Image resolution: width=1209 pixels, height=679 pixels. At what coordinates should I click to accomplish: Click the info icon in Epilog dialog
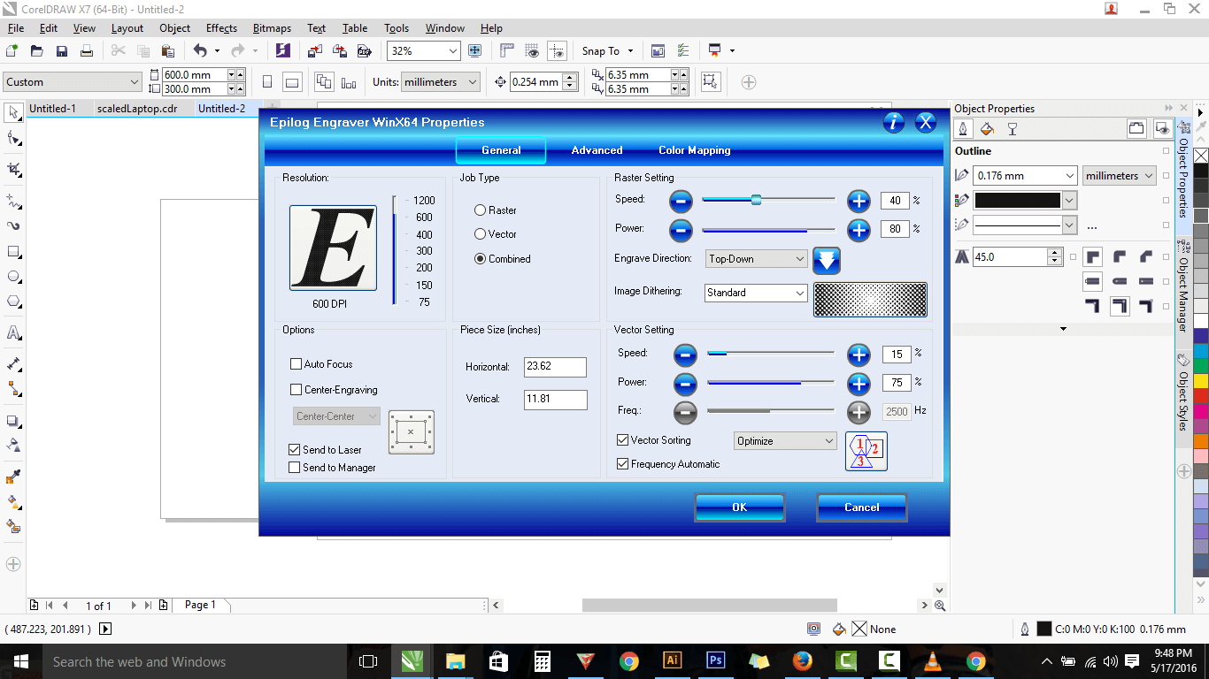click(x=894, y=123)
